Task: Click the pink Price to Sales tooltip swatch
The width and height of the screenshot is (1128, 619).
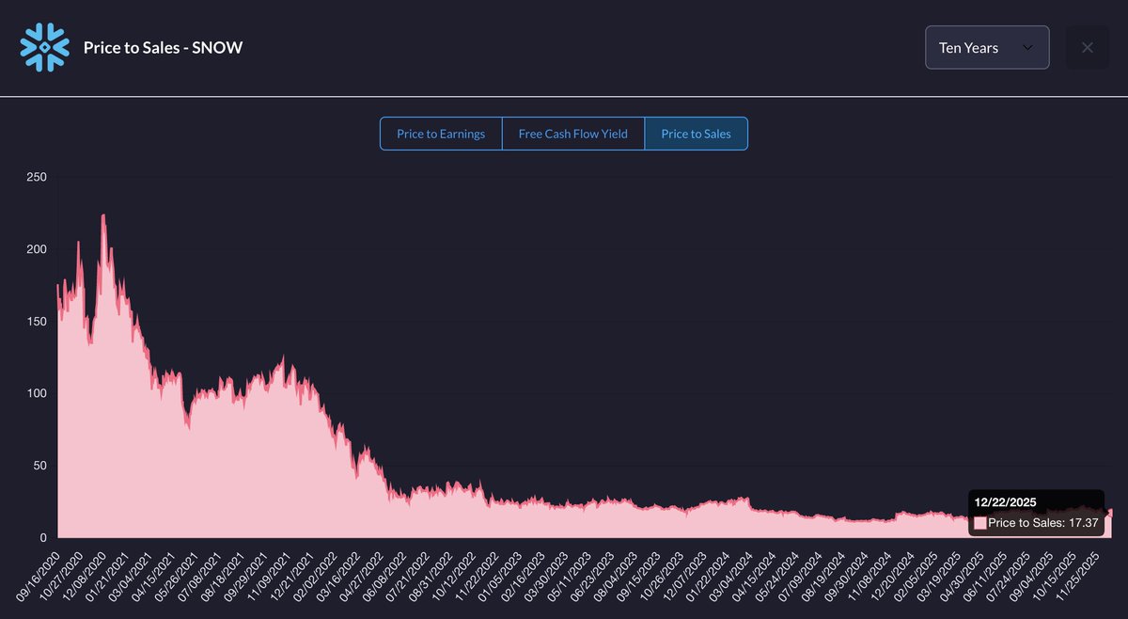Action: click(980, 522)
